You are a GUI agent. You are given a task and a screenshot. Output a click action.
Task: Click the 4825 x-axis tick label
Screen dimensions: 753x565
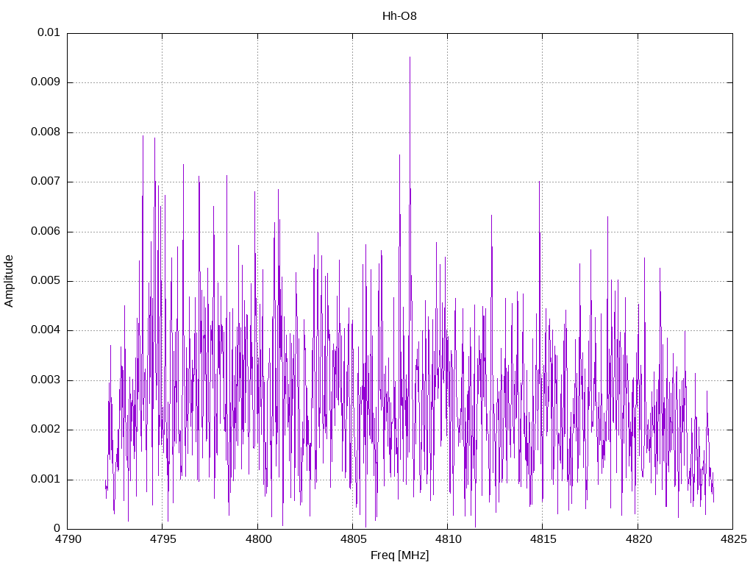click(x=733, y=539)
